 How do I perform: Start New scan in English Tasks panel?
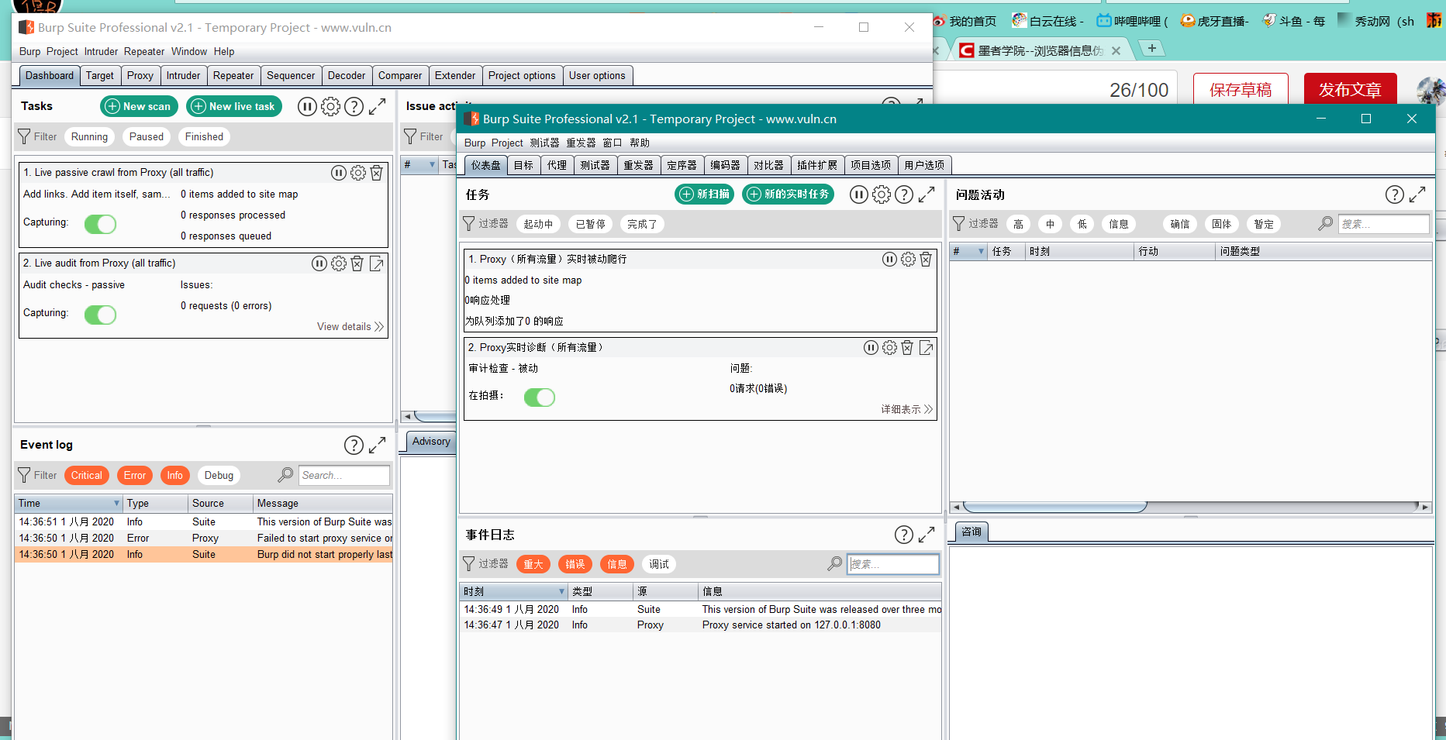[x=140, y=106]
